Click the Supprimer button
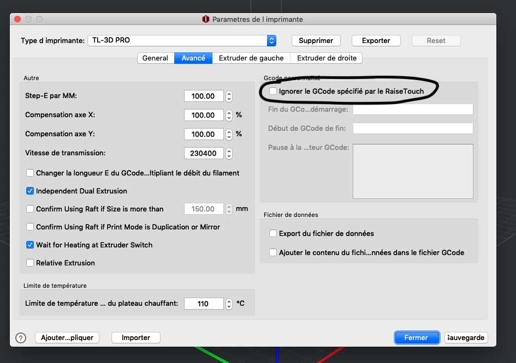The width and height of the screenshot is (516, 363). pos(316,41)
